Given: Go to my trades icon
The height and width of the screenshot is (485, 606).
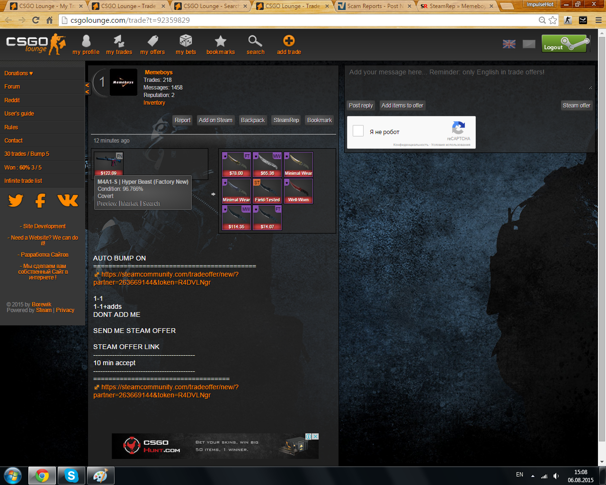Looking at the screenshot, I should 119,41.
